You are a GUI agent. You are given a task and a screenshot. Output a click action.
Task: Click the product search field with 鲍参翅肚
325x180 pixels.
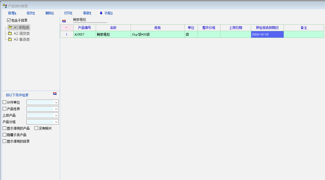pyautogui.click(x=90, y=20)
